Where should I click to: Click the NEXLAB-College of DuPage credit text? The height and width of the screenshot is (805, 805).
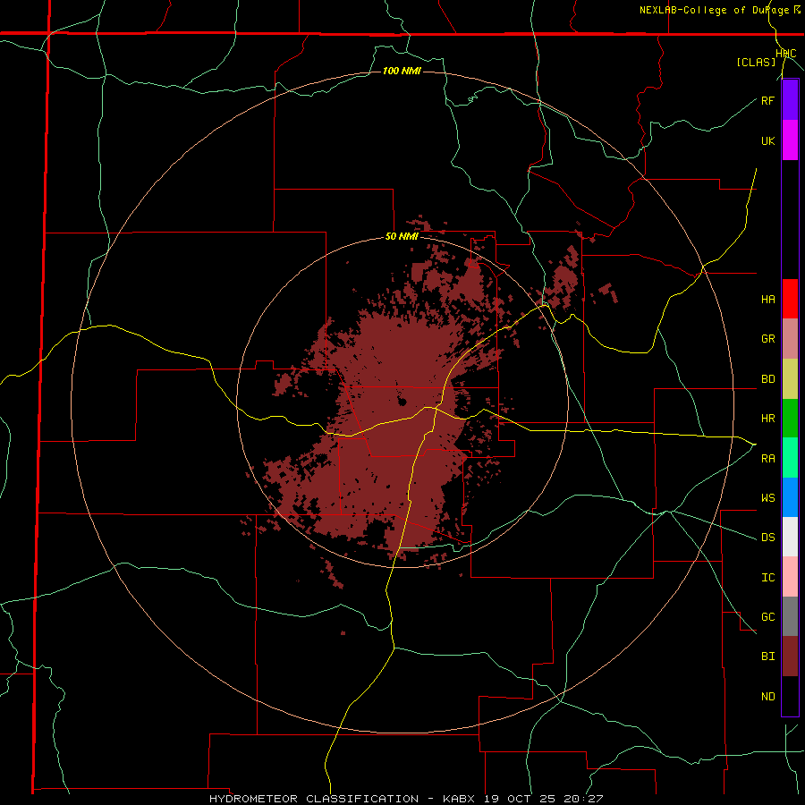pyautogui.click(x=715, y=10)
